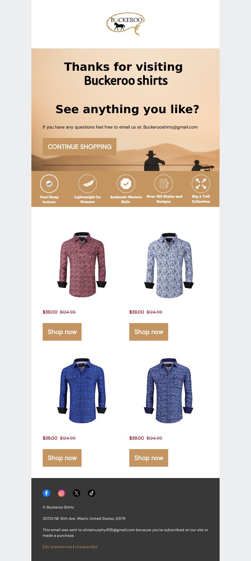
Task: Click the Unsubscribe link
Action: [86, 547]
